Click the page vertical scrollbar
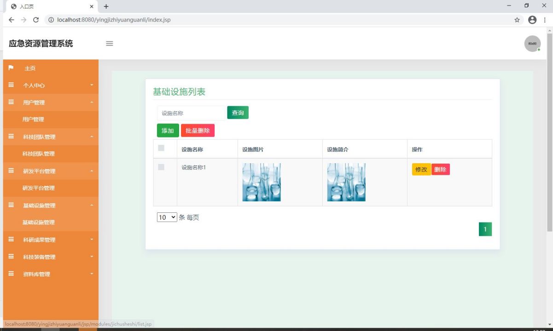The height and width of the screenshot is (331, 553). (549, 132)
